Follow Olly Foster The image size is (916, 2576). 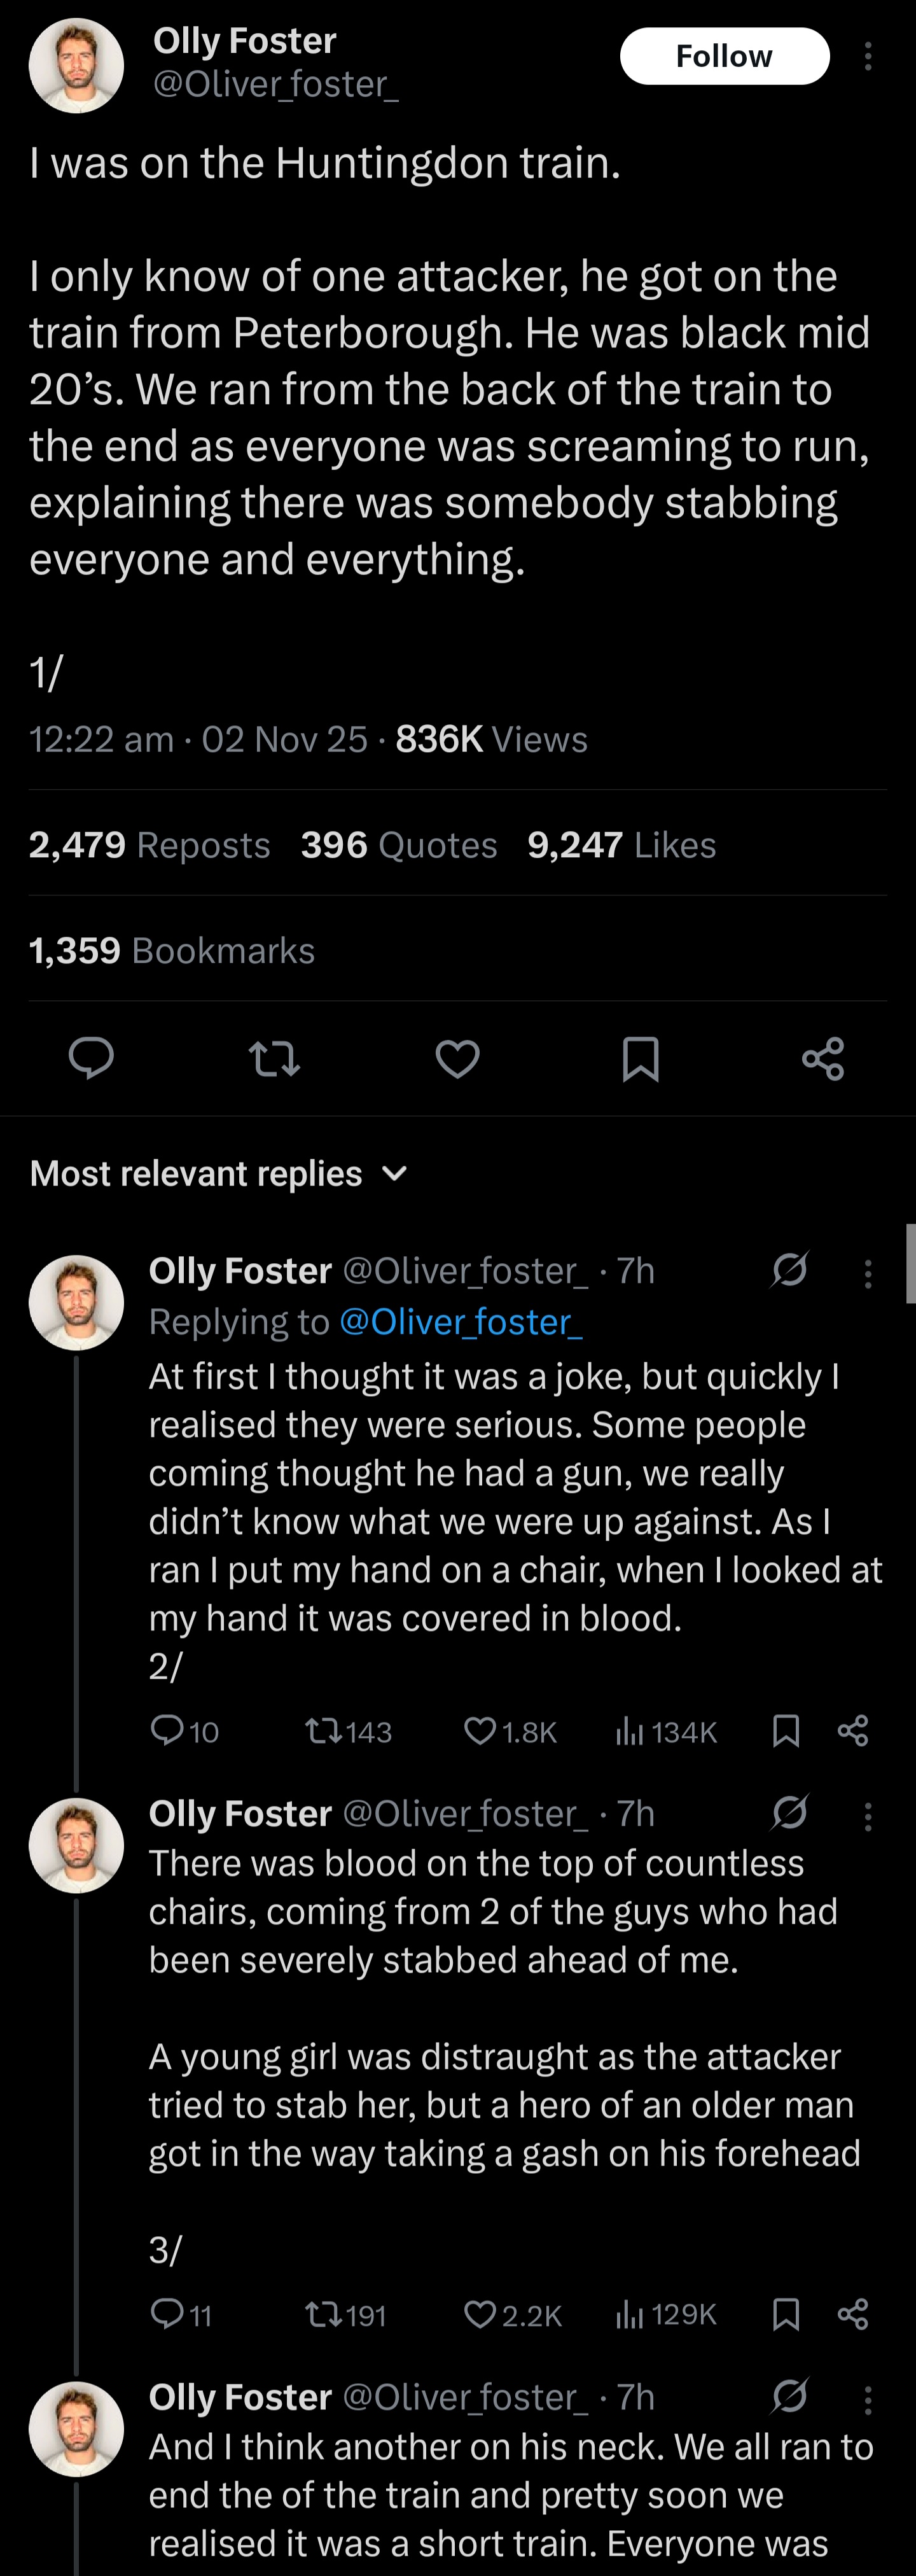724,56
